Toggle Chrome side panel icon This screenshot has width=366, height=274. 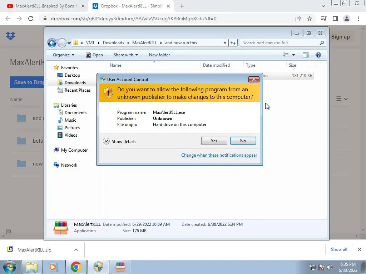[x=335, y=19]
